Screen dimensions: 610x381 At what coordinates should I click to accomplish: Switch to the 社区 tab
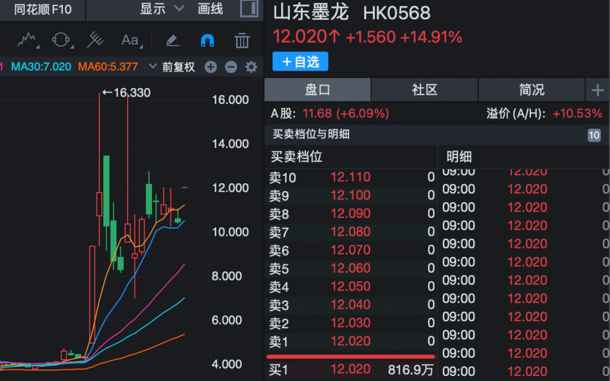click(425, 90)
